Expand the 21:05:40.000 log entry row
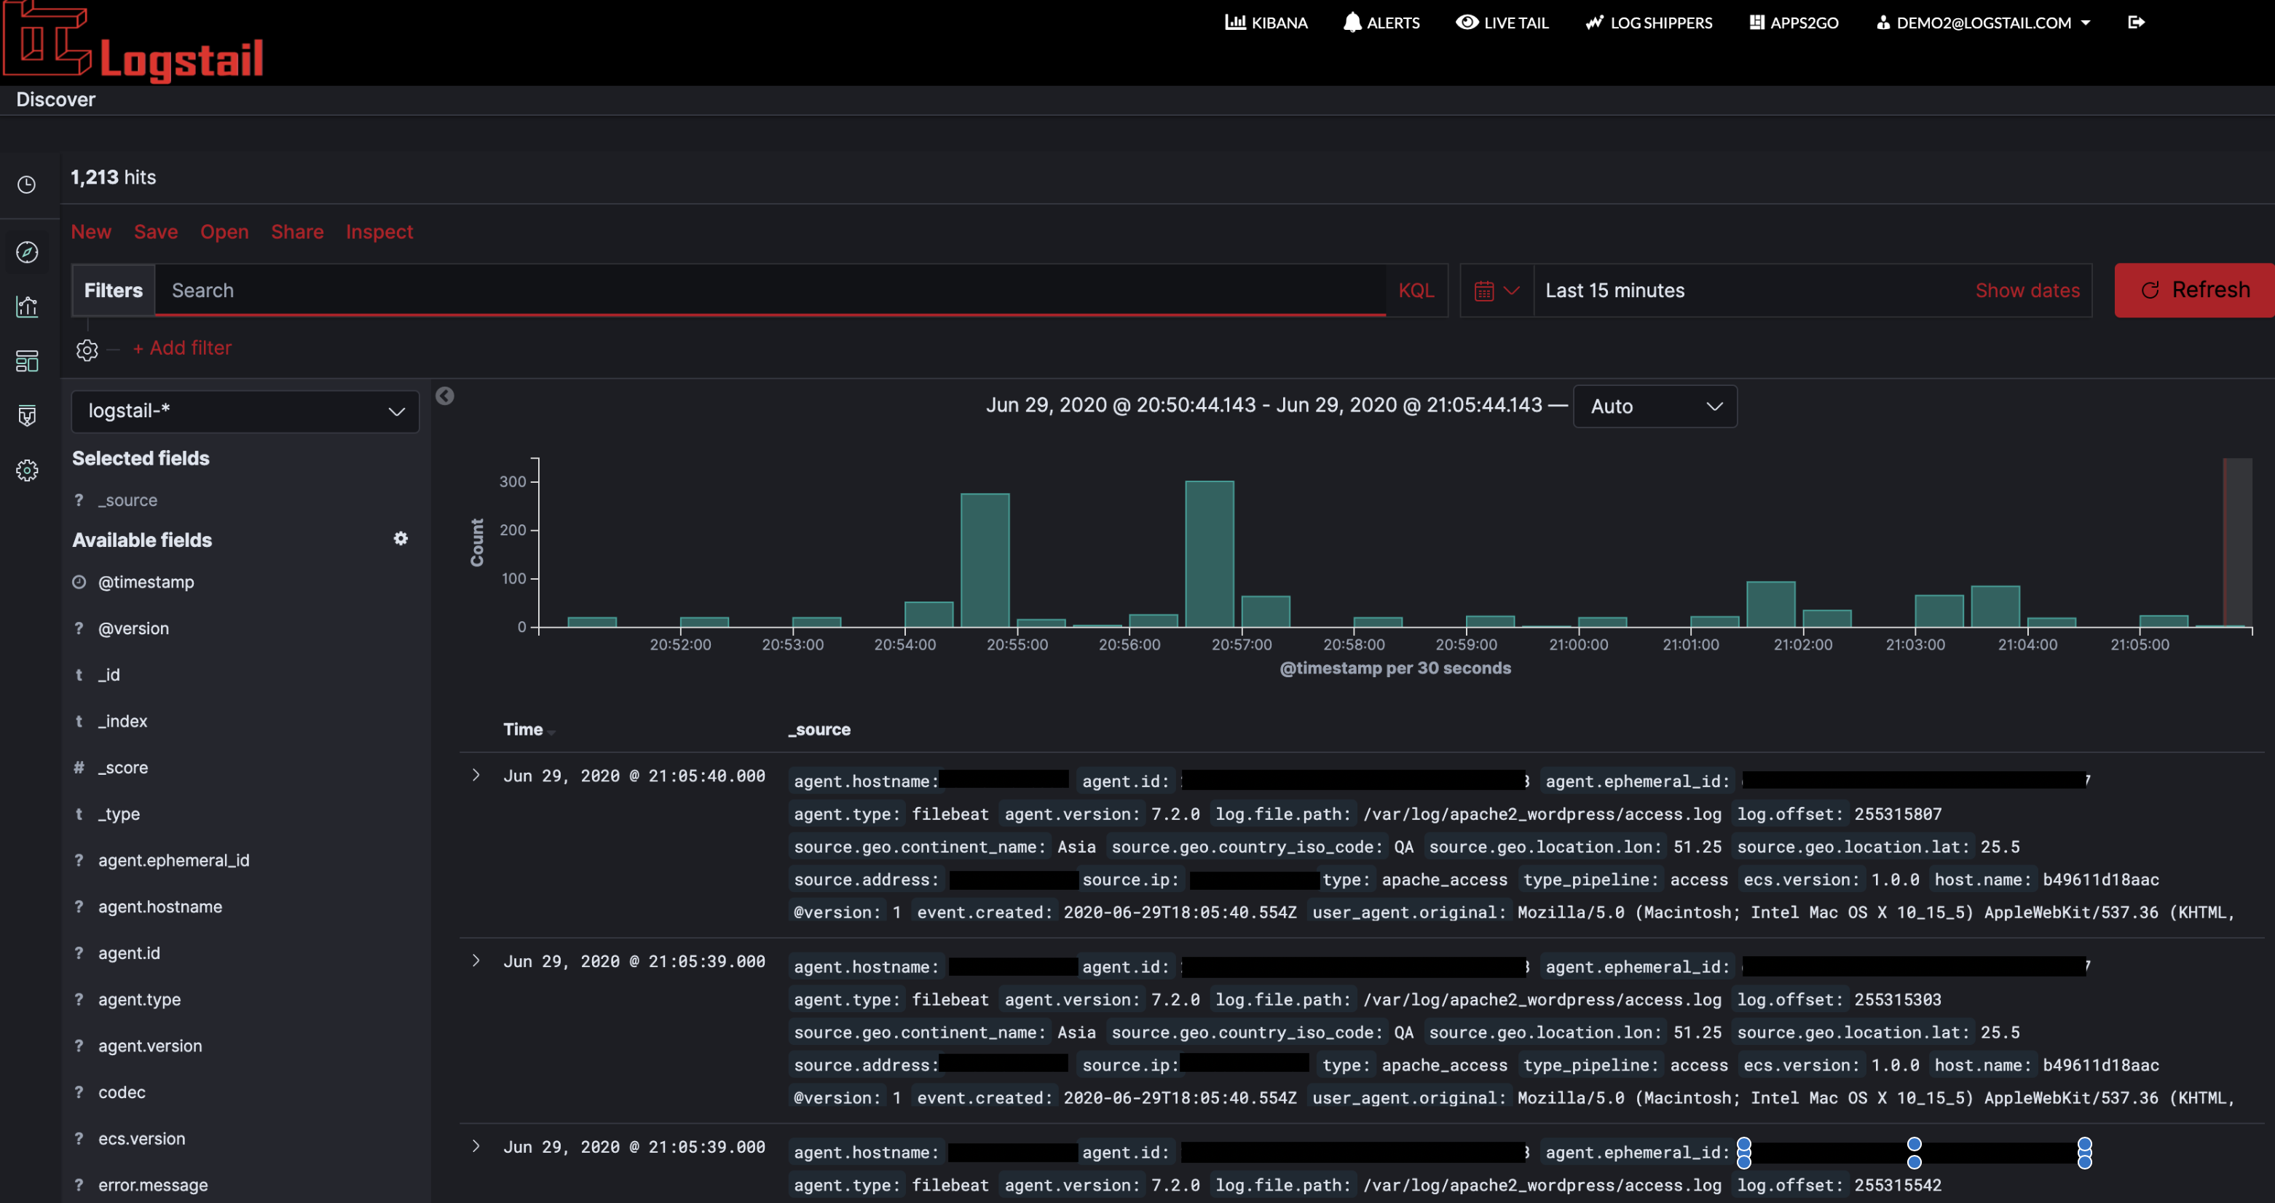Viewport: 2275px width, 1203px height. tap(476, 775)
